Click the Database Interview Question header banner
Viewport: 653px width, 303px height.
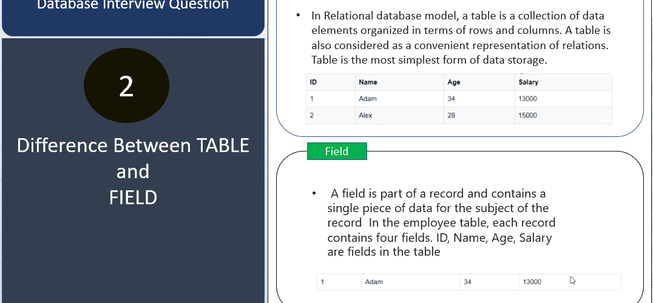tap(134, 18)
